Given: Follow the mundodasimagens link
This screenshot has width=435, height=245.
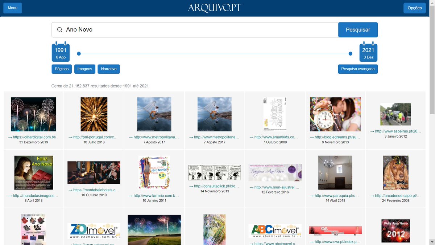Looking at the screenshot, I should click(x=33, y=196).
